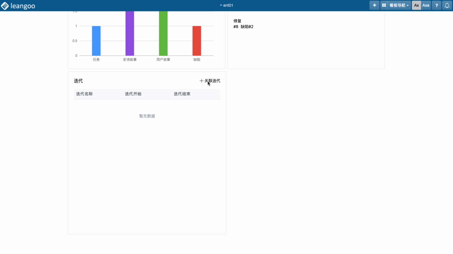Click the 暂无数据 empty table placeholder
The width and height of the screenshot is (453, 254).
tap(147, 116)
